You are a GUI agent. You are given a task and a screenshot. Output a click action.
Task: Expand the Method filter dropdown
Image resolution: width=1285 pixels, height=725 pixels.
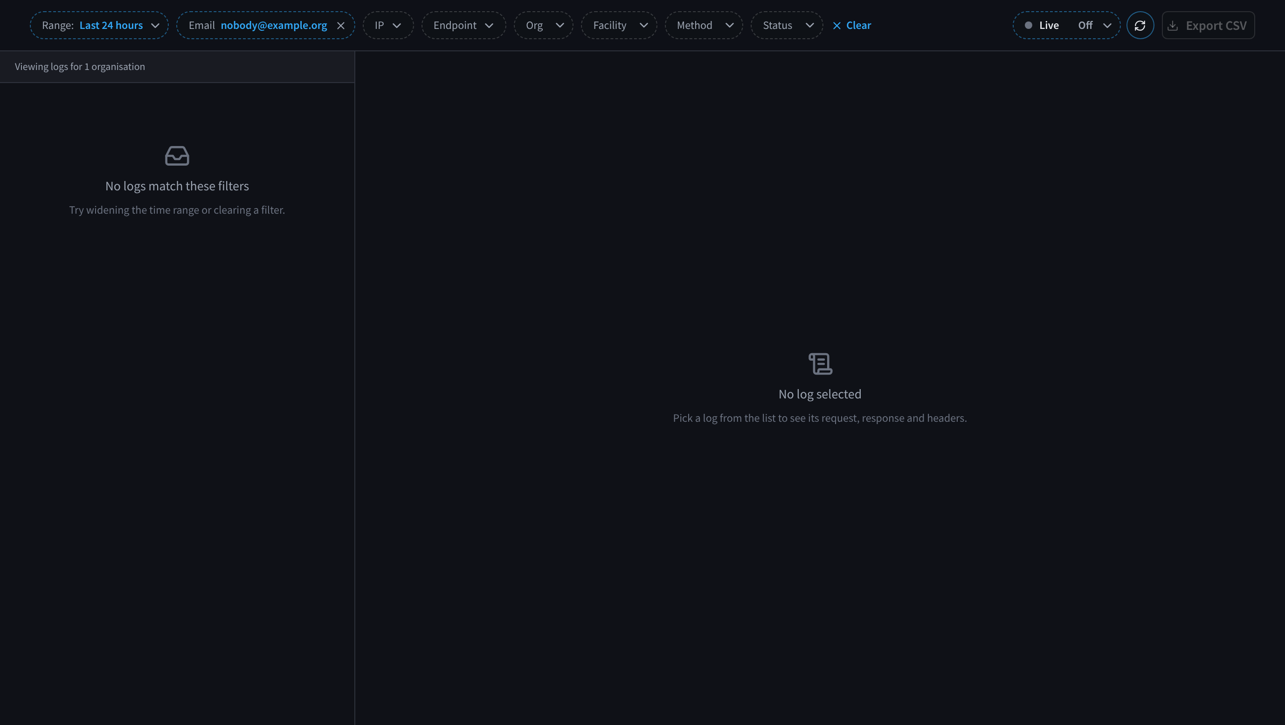tap(704, 26)
